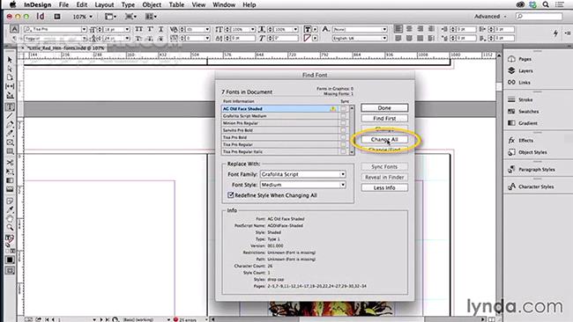Screen dimensions: 573x322
Task: Click the fill and stroke color swatch in toolbox
Action: 9,238
